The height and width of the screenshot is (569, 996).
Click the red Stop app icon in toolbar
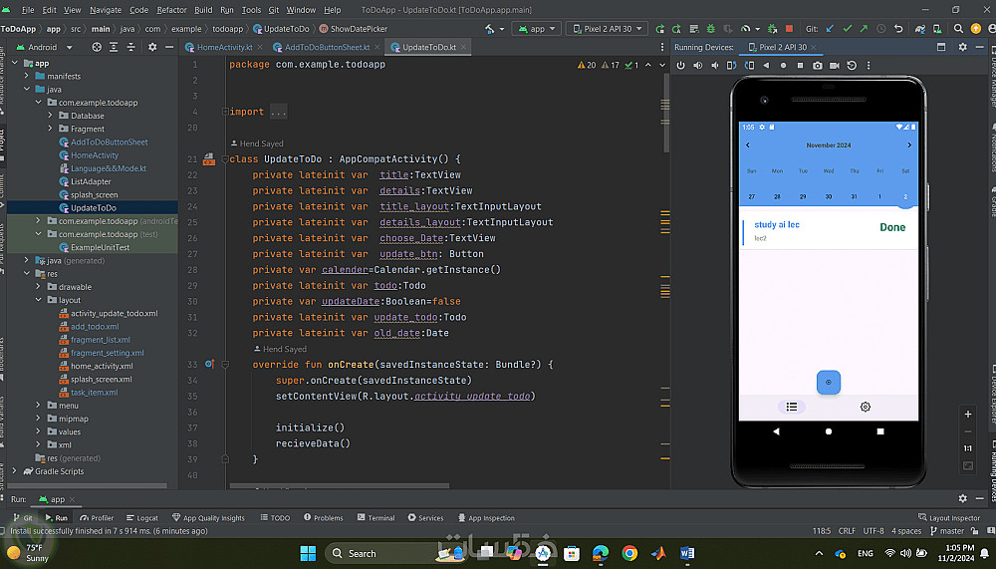coord(790,29)
